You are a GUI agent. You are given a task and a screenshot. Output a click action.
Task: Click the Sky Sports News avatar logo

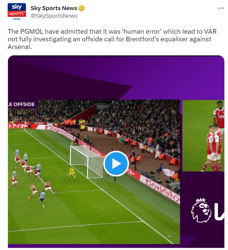pyautogui.click(x=17, y=12)
